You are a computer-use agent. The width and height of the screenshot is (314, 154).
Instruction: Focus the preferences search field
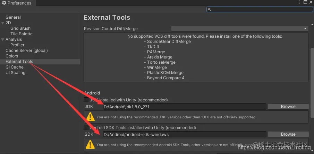click(x=260, y=9)
